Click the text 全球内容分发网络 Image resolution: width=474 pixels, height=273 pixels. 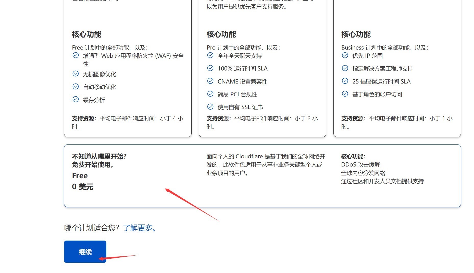coord(363,173)
